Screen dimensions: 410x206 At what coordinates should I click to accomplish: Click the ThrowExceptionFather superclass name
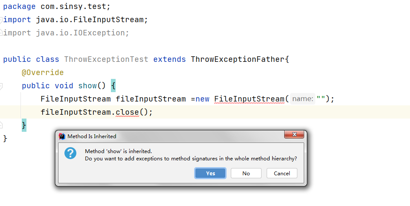[x=238, y=59]
